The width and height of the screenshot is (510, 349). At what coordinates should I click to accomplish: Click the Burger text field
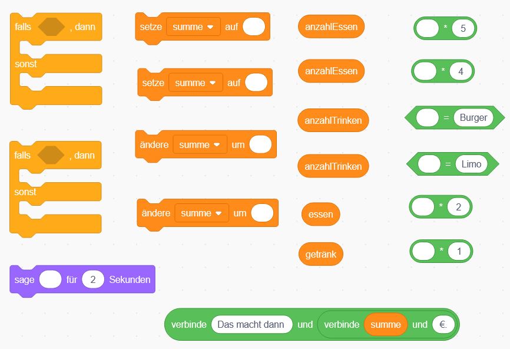[473, 117]
